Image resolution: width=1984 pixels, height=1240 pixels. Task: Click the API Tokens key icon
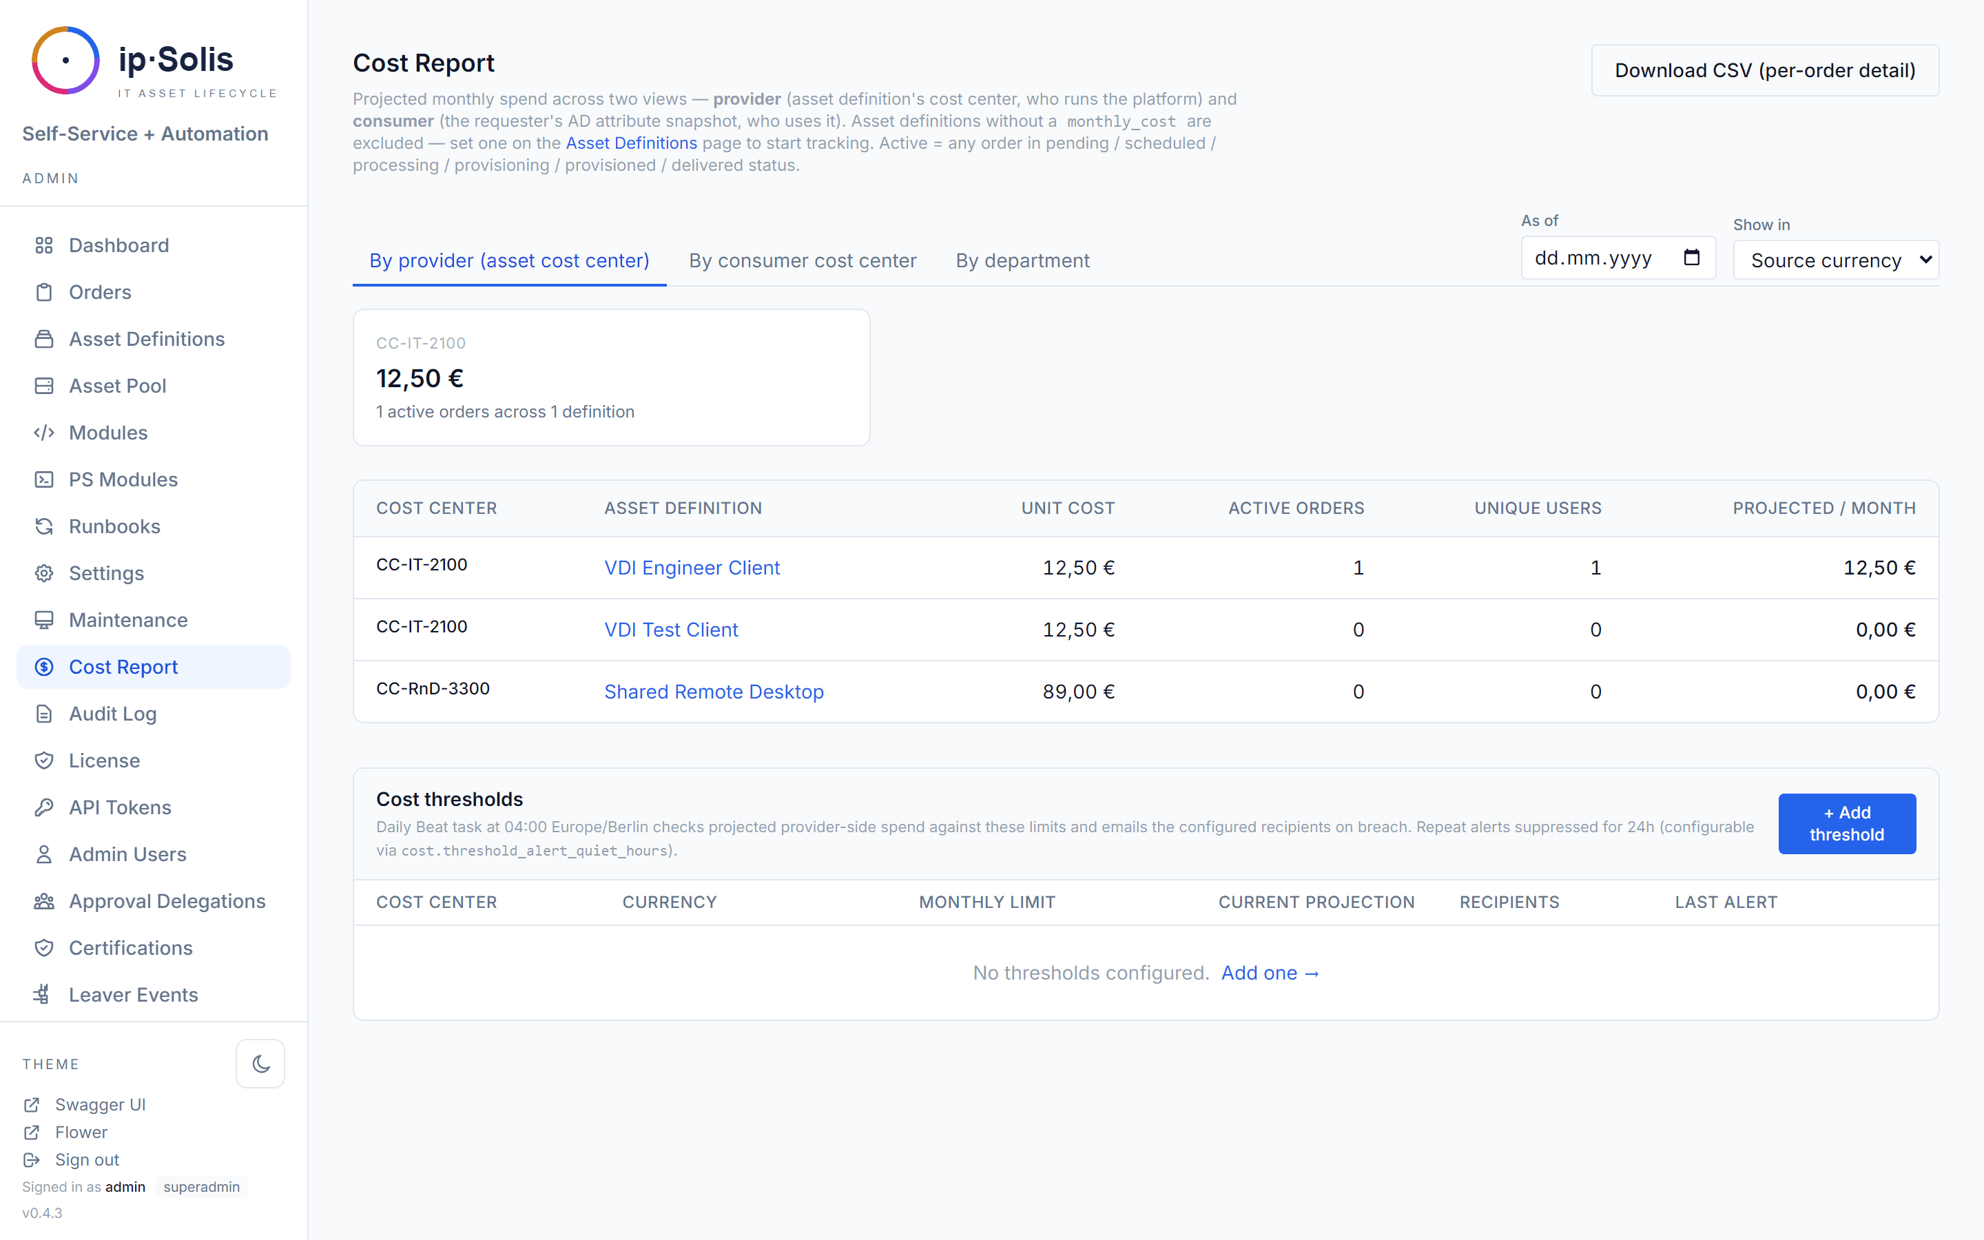point(44,807)
